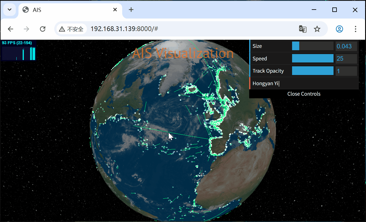
Task: Click the forward navigation arrow
Action: [x=26, y=29]
